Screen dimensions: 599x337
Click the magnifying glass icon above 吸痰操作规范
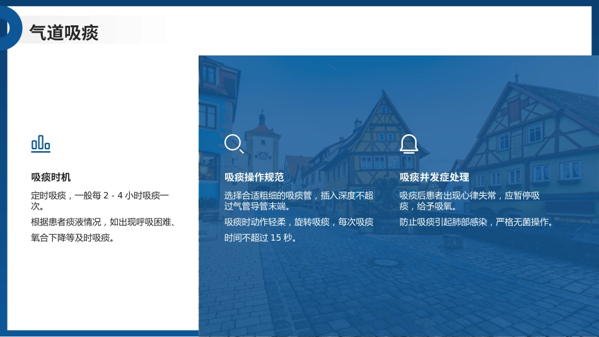[x=234, y=144]
